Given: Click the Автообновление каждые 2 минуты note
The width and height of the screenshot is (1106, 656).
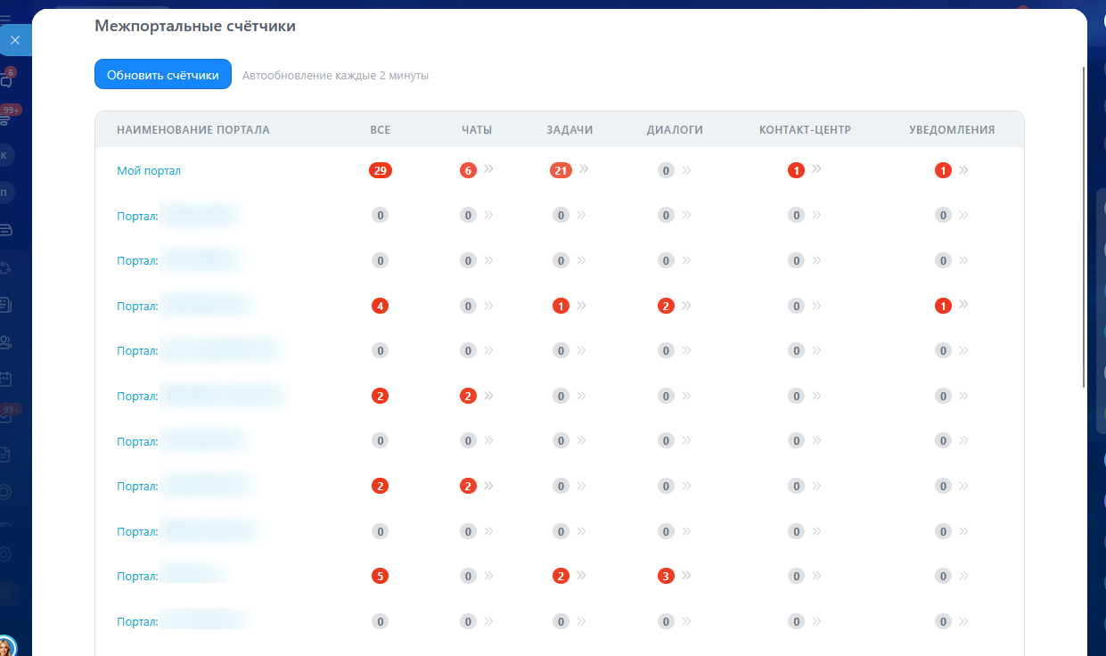Looking at the screenshot, I should click(335, 76).
